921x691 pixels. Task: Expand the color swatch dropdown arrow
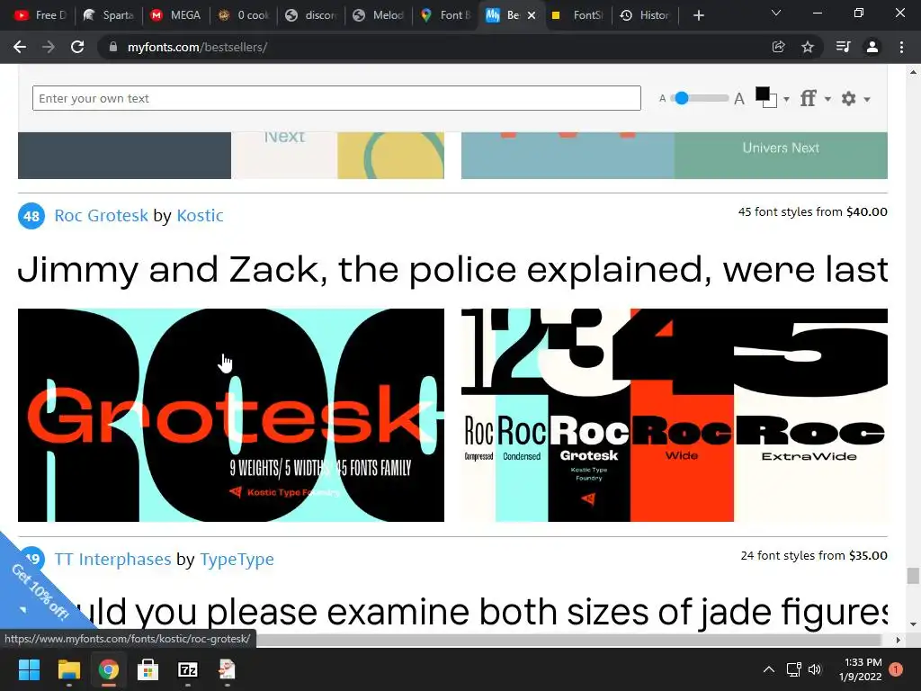click(x=786, y=99)
